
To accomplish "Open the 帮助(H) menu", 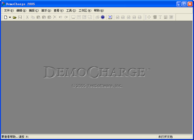I will (99, 11).
